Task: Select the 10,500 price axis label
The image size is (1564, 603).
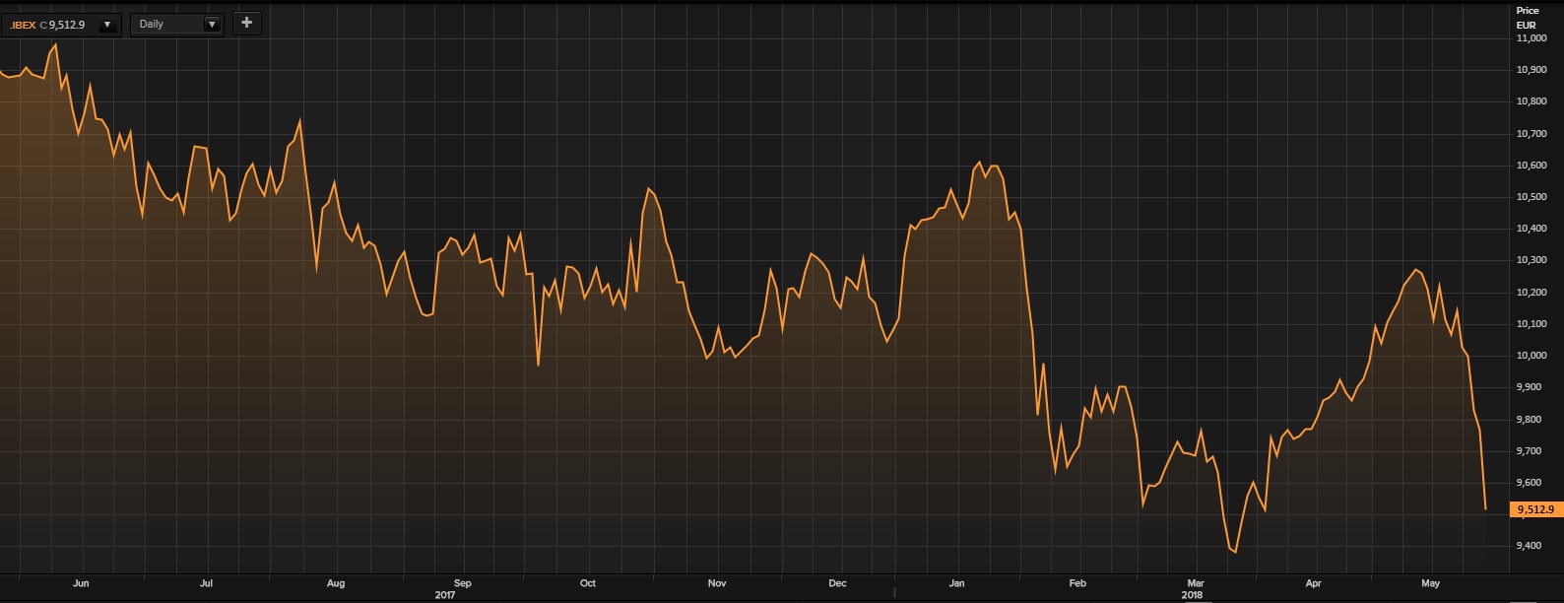Action: pyautogui.click(x=1531, y=197)
